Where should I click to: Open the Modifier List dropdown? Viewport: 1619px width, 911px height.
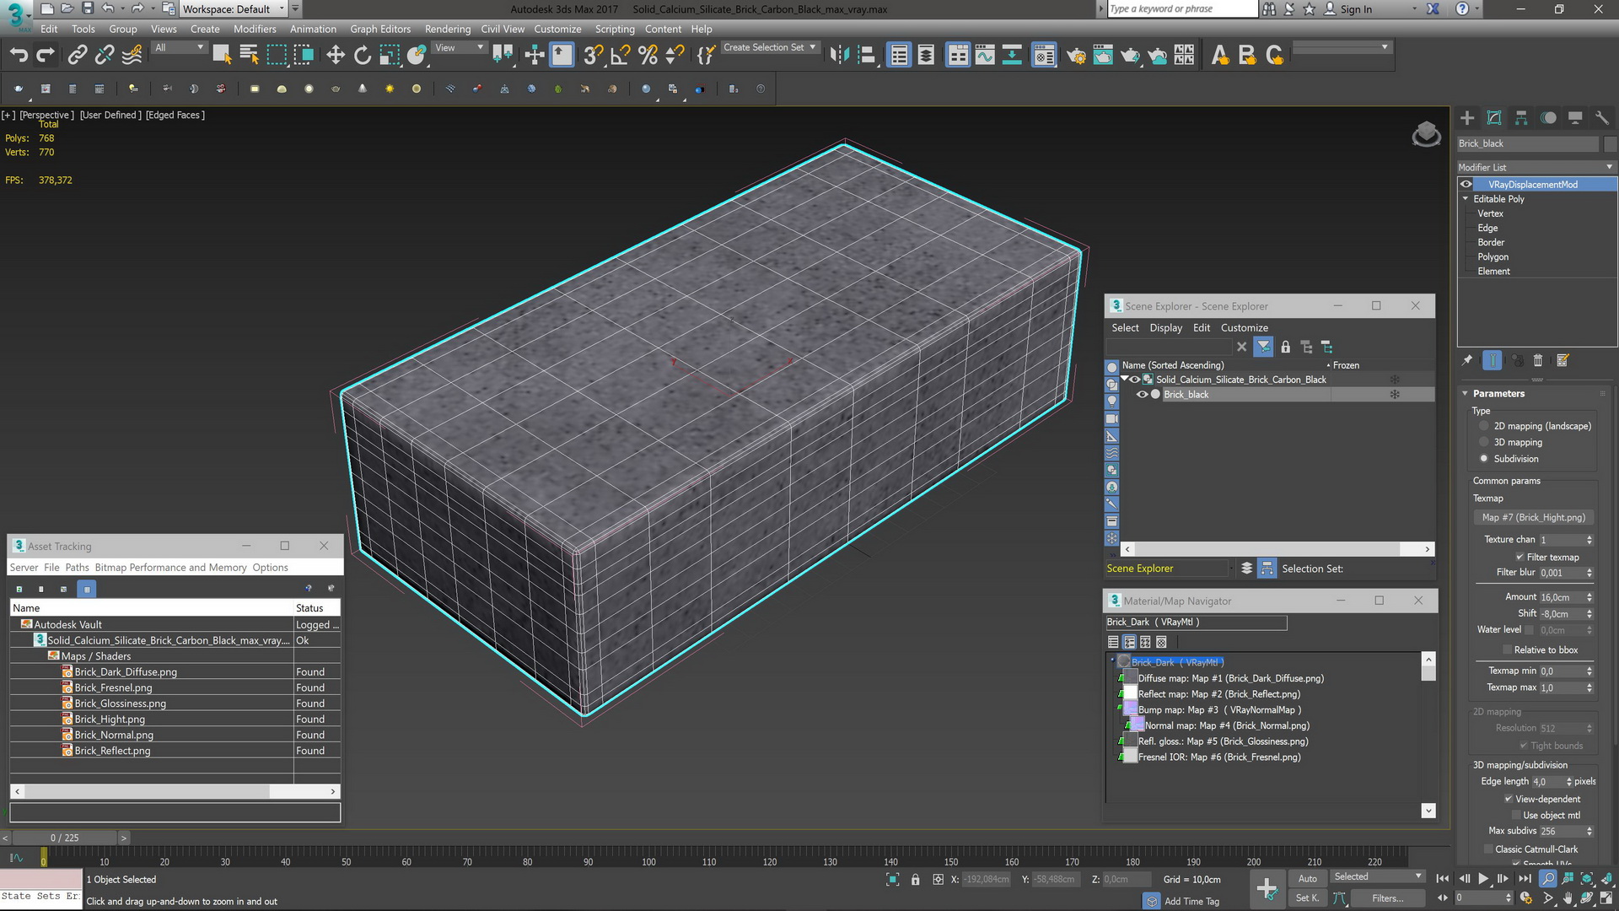[1536, 167]
